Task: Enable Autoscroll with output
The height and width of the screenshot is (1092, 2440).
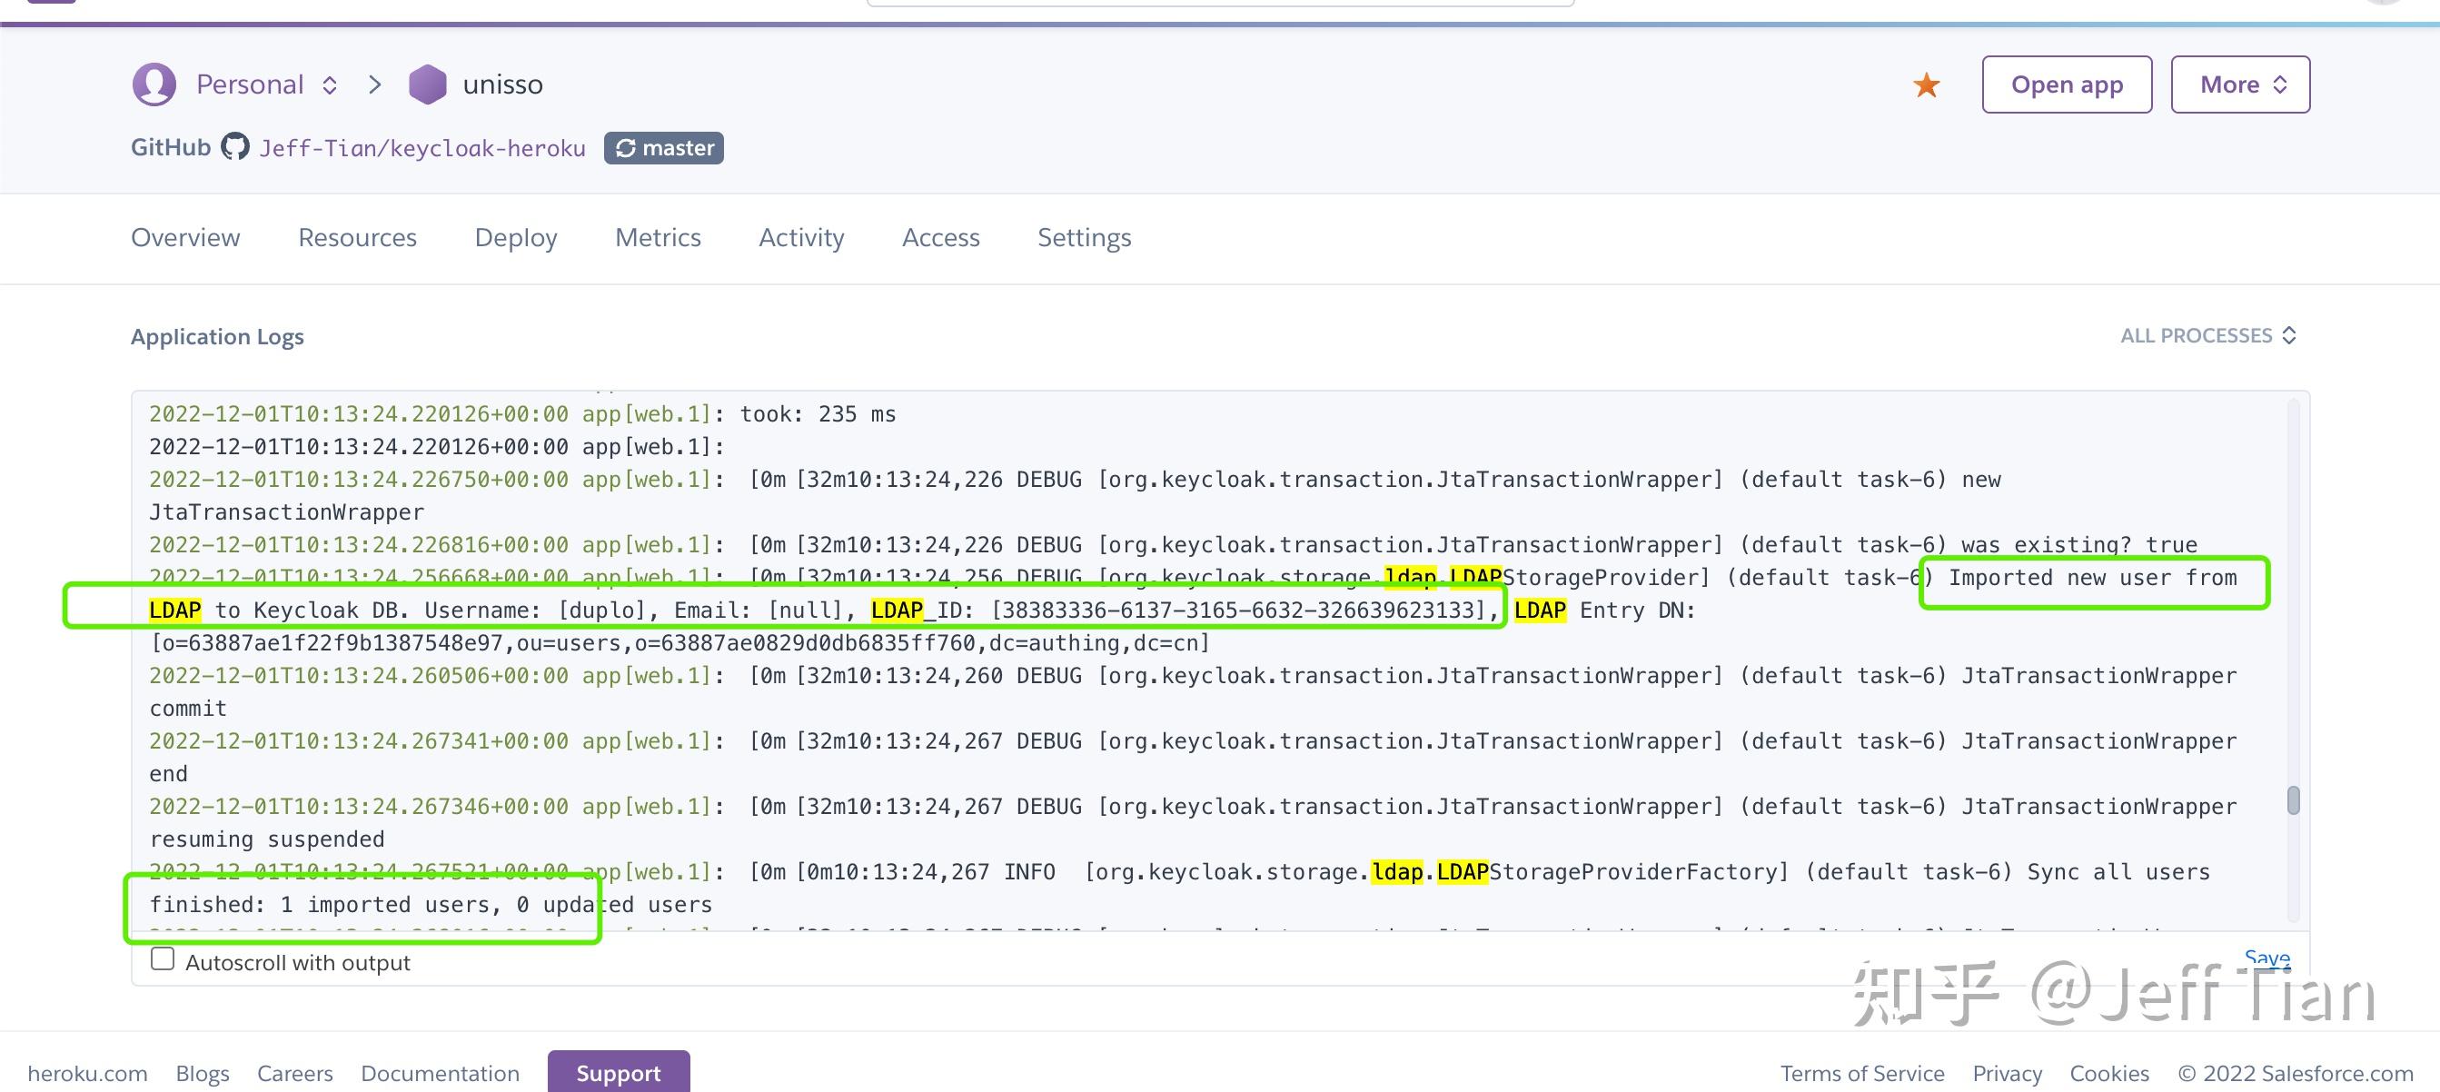Action: pyautogui.click(x=162, y=958)
